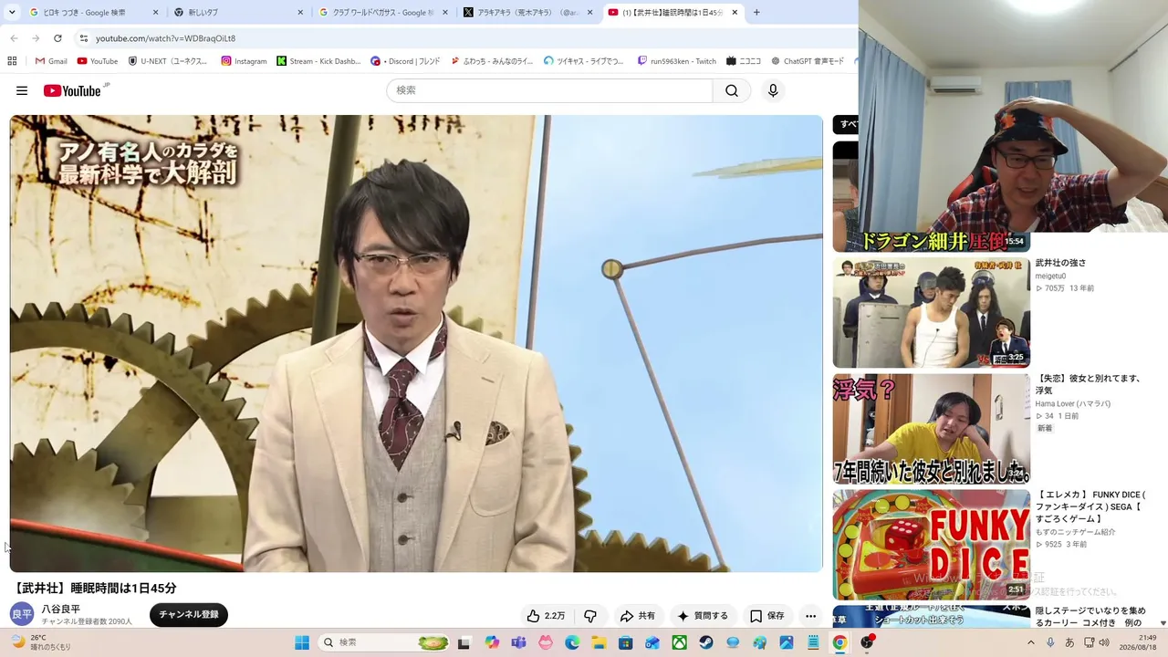Share the video using 共有 button
The width and height of the screenshot is (1168, 657).
click(637, 616)
